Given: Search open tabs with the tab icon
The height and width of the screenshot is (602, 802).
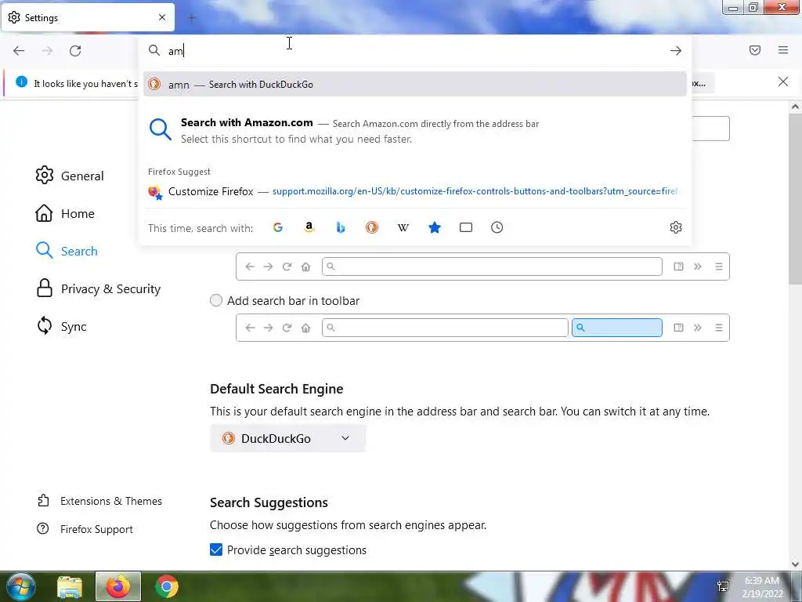Looking at the screenshot, I should click(x=465, y=227).
